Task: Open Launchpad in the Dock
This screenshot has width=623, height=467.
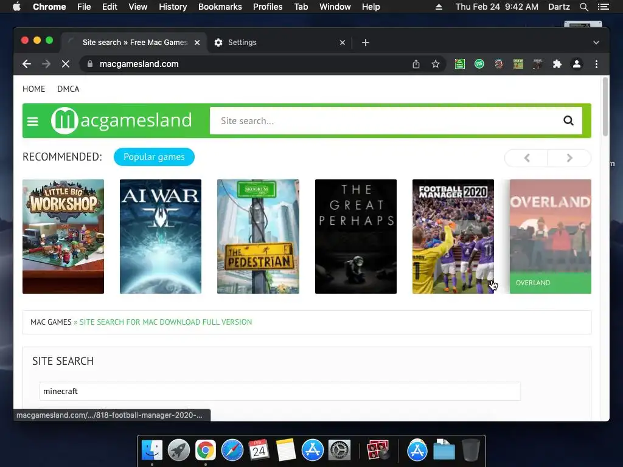Action: 179,451
